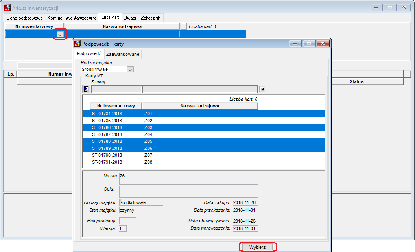Confirm the selection with the Wybierz button
The height and width of the screenshot is (252, 415).
(258, 247)
